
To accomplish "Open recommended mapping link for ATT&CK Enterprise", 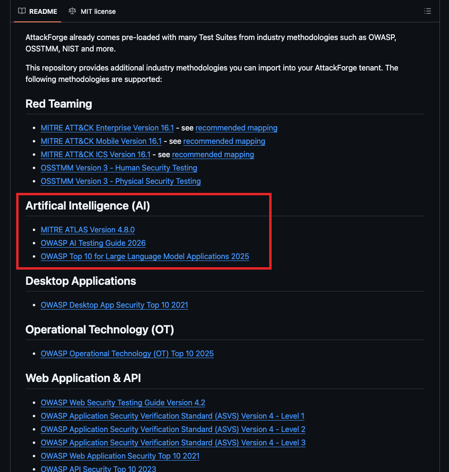I will [236, 128].
